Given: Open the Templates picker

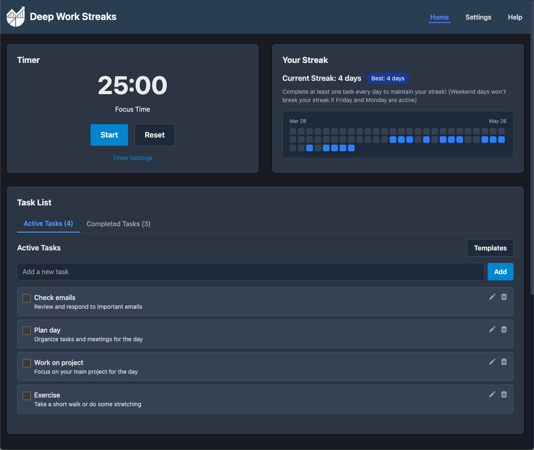Looking at the screenshot, I should pos(490,248).
